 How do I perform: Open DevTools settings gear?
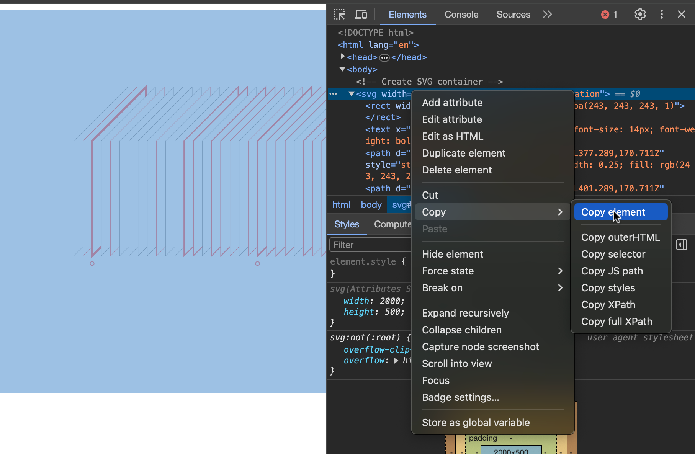[640, 15]
